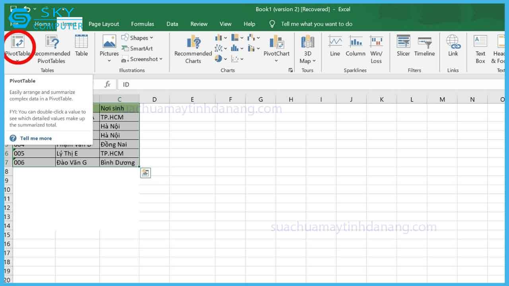Screen dimensions: 509x286
Task: Open the Charts group dialog launcher
Action: [x=291, y=70]
